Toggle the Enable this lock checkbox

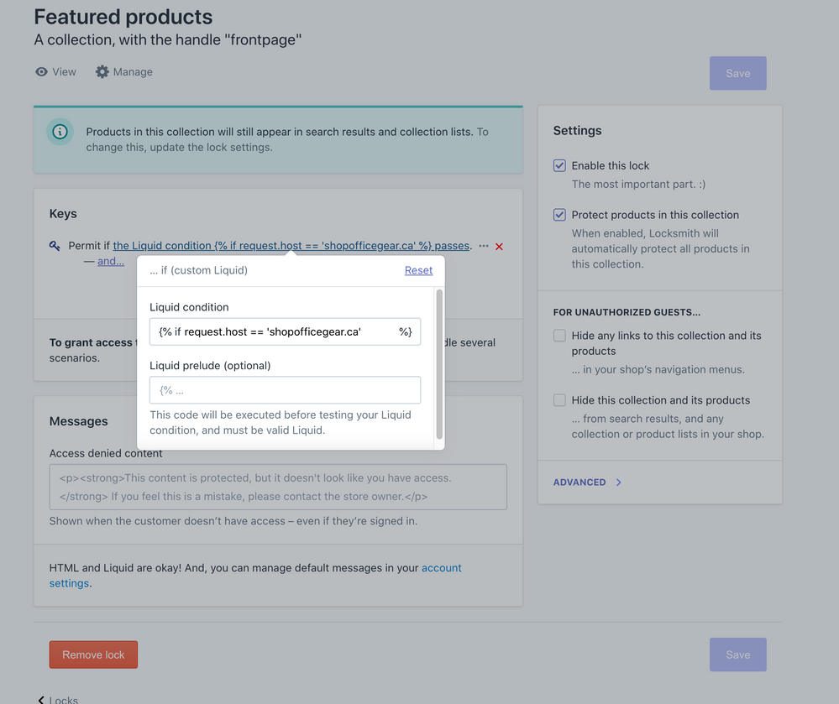(x=559, y=166)
